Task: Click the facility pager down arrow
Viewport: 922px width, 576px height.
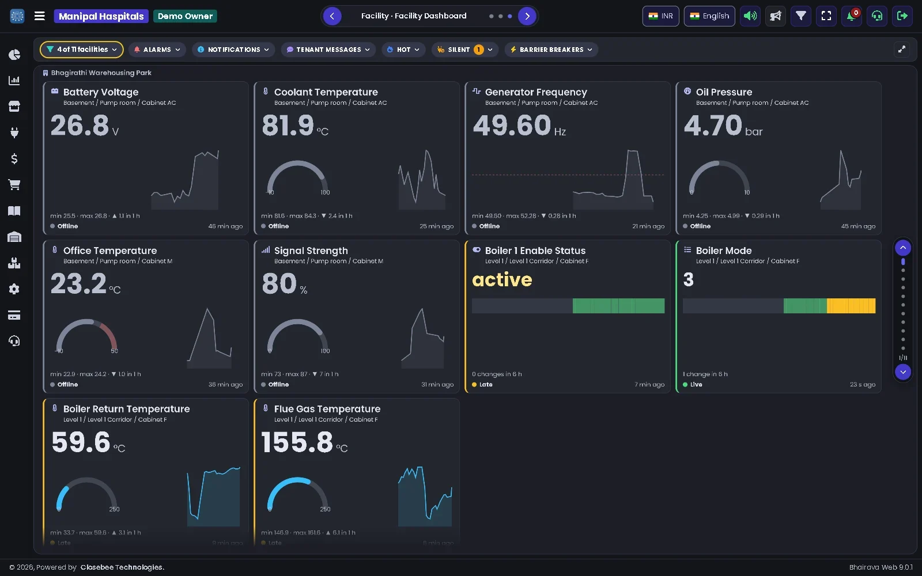Action: pyautogui.click(x=903, y=372)
